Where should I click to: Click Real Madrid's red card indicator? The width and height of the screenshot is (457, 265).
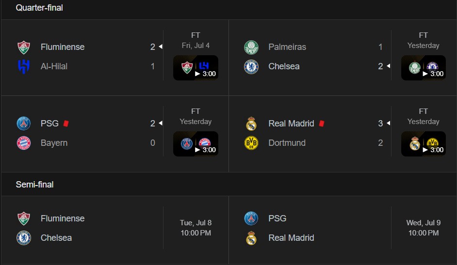point(322,124)
